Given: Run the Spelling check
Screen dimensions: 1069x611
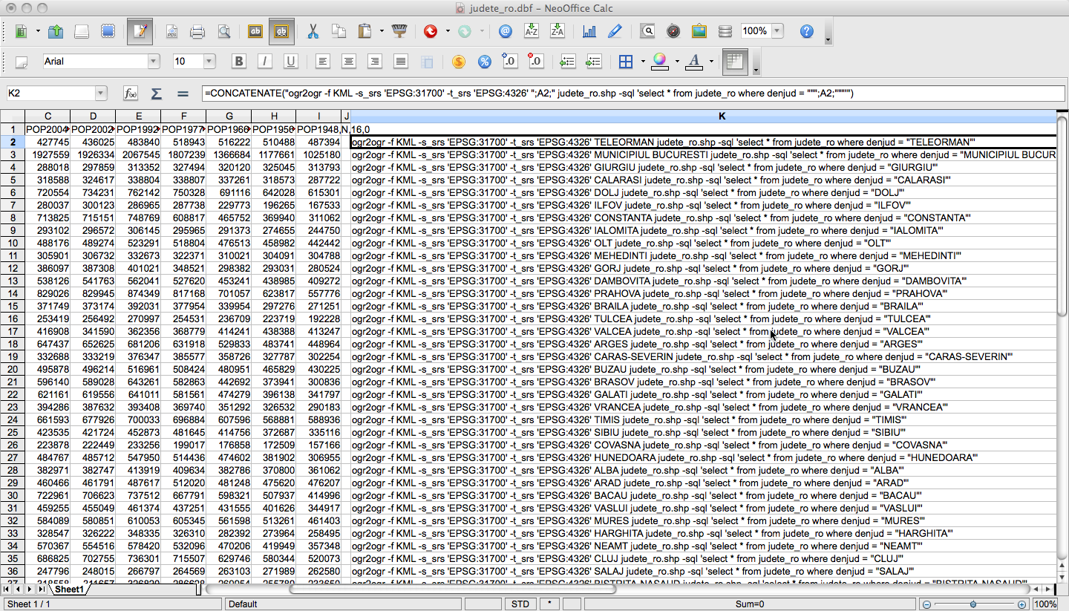Looking at the screenshot, I should 255,31.
